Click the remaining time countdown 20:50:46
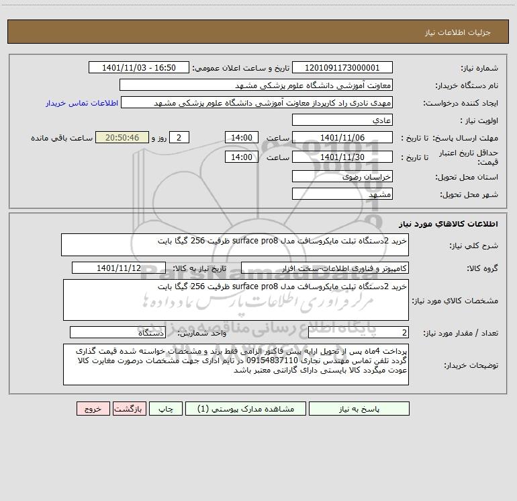This screenshot has height=501, width=517. click(x=122, y=137)
